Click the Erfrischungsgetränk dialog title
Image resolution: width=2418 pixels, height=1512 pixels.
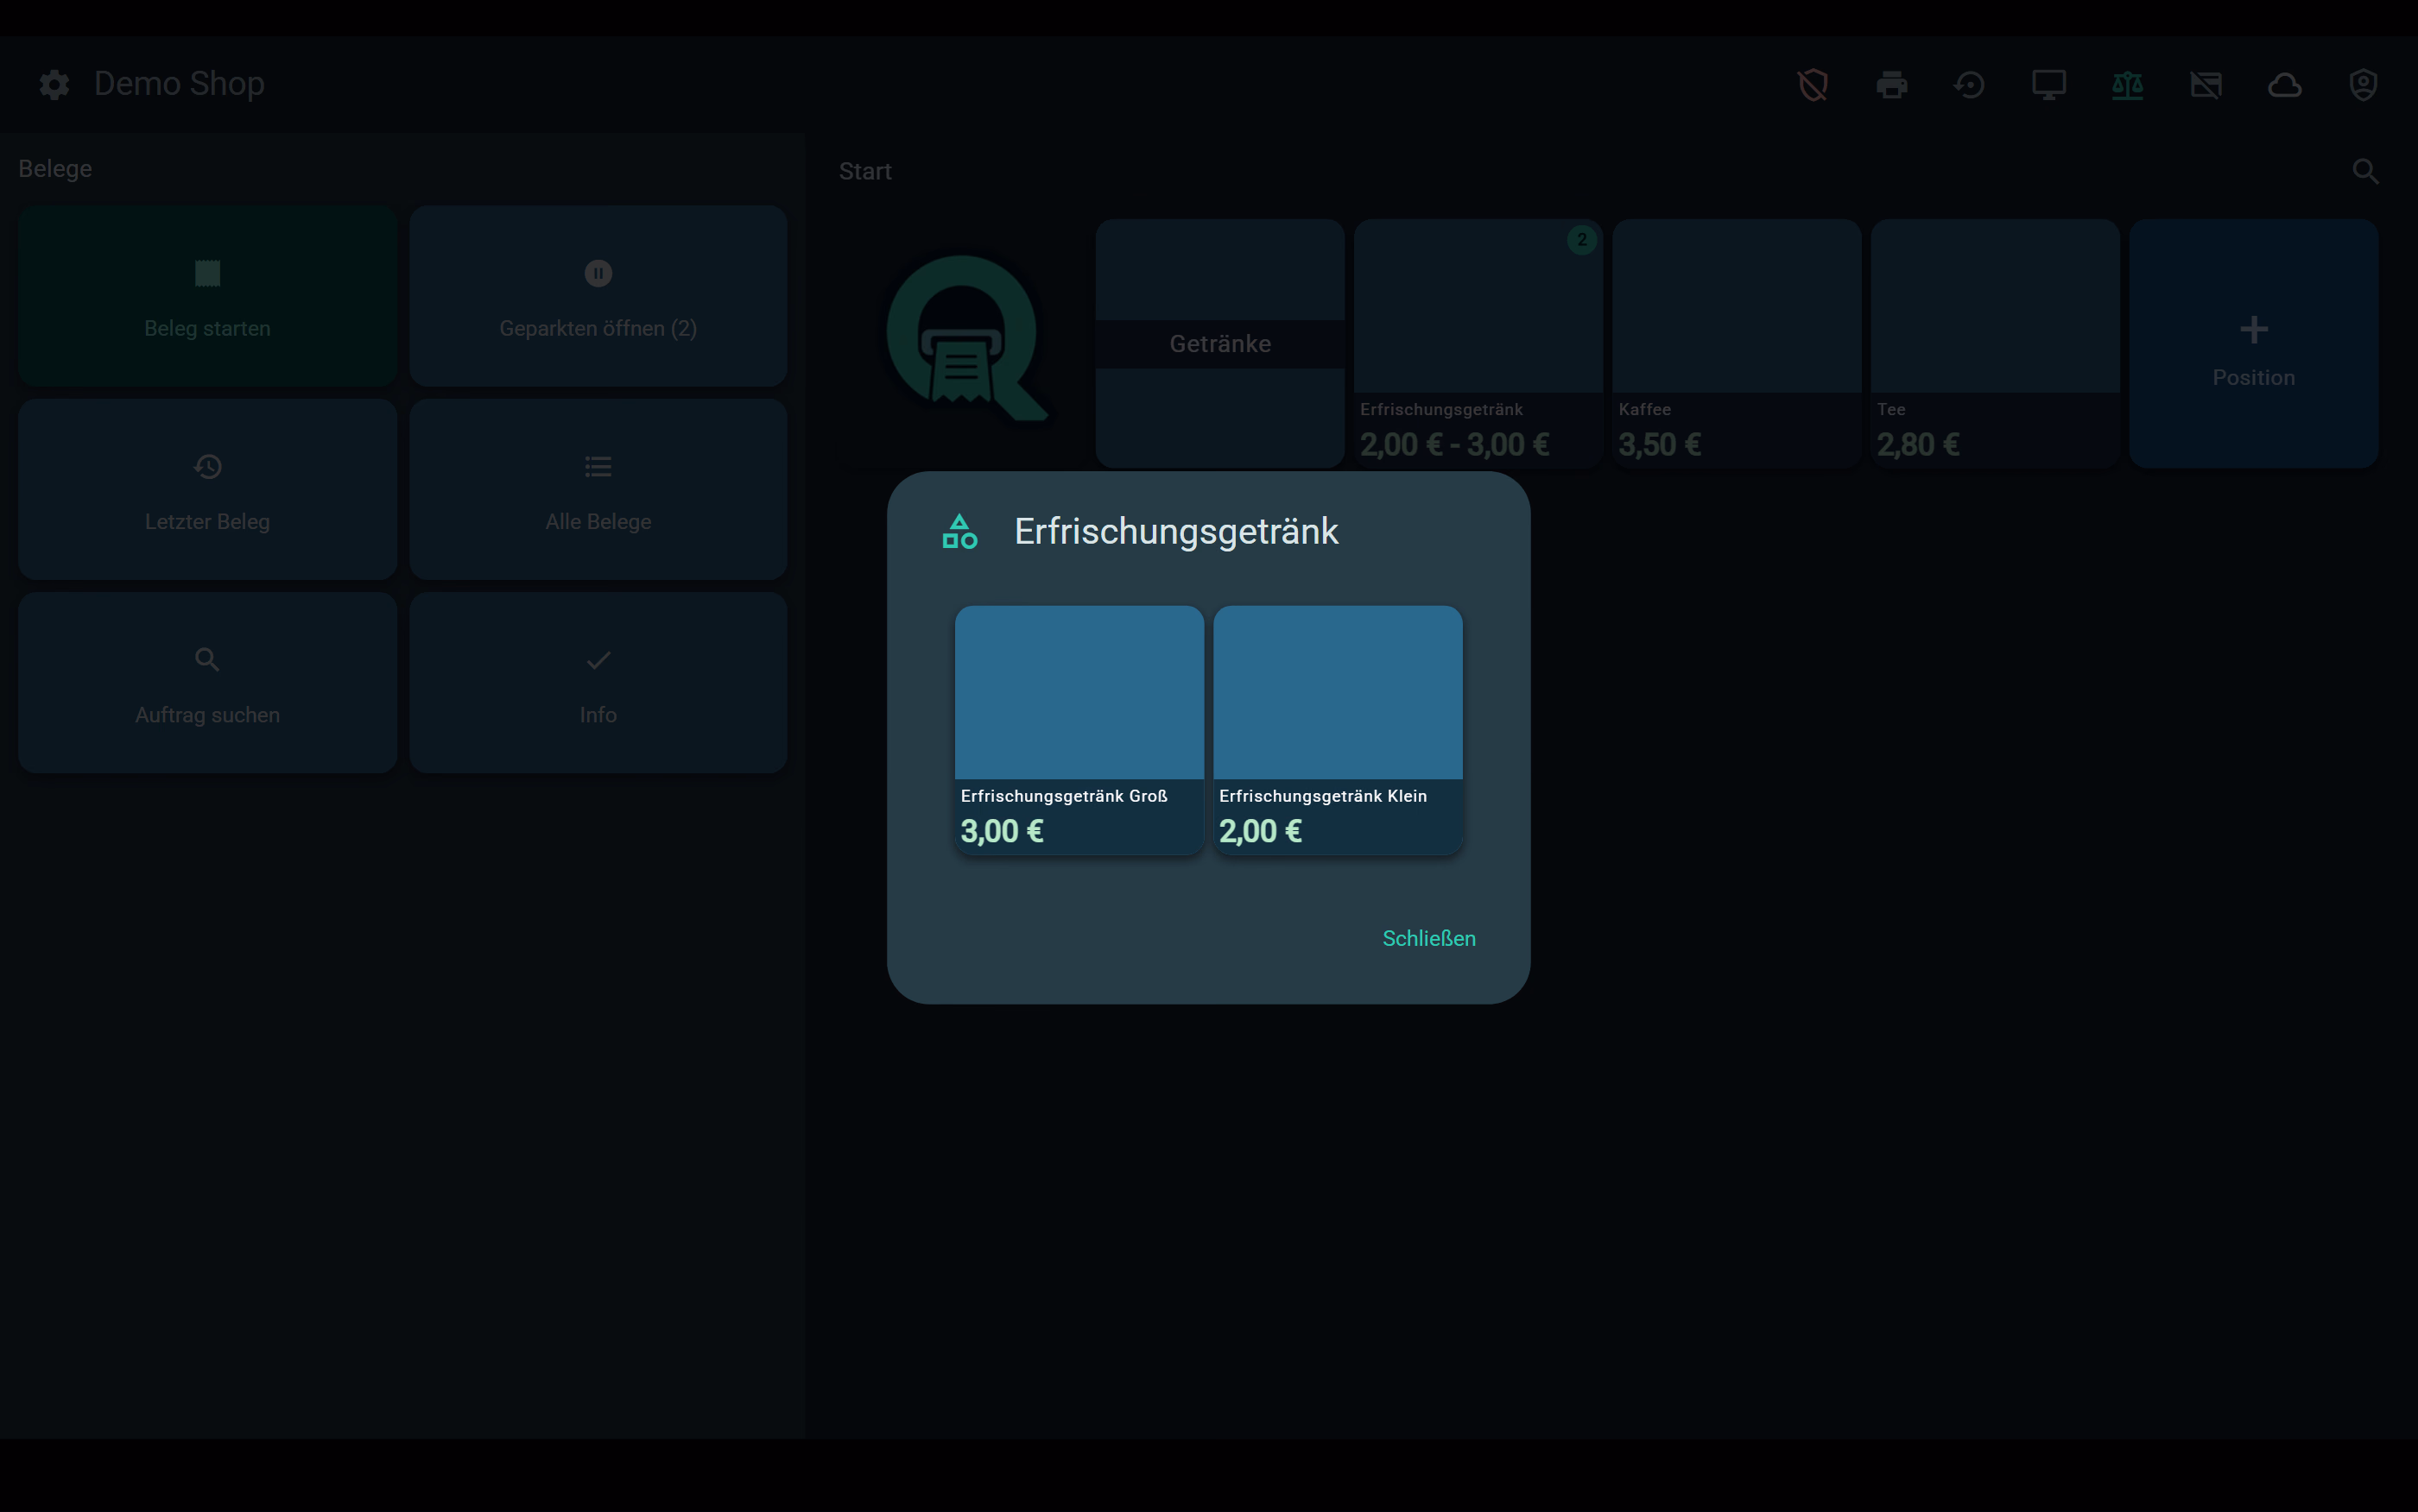click(x=1175, y=531)
